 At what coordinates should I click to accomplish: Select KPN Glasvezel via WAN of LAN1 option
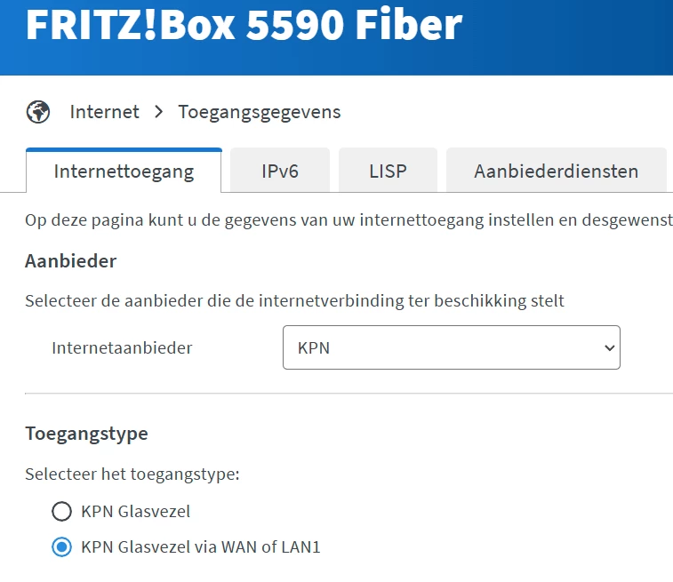[x=62, y=546]
